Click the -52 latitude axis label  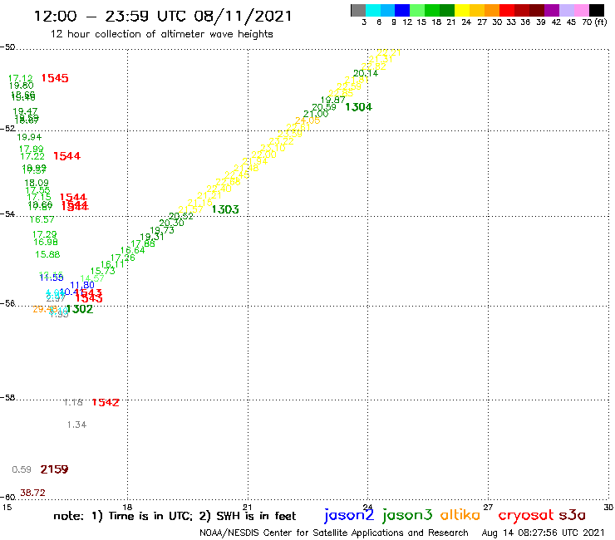(7, 129)
